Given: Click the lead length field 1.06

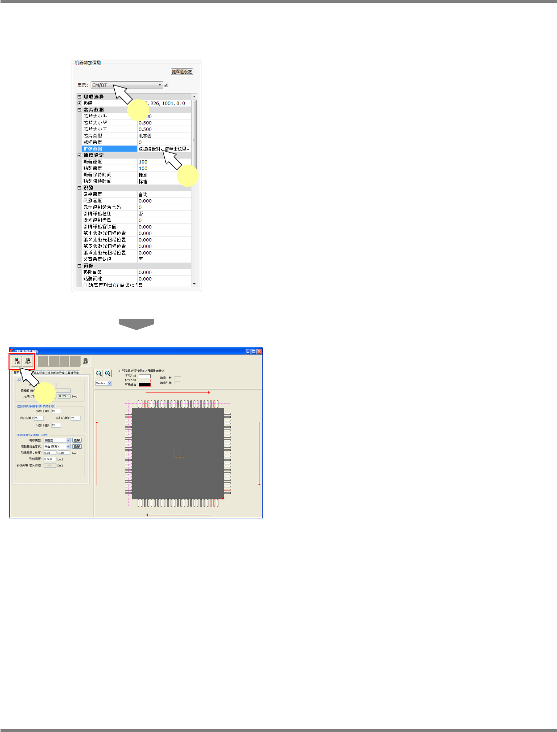Looking at the screenshot, I should coord(64,453).
